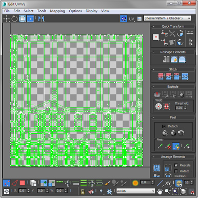Open the CheckerPattern texture dropdown

click(x=167, y=18)
